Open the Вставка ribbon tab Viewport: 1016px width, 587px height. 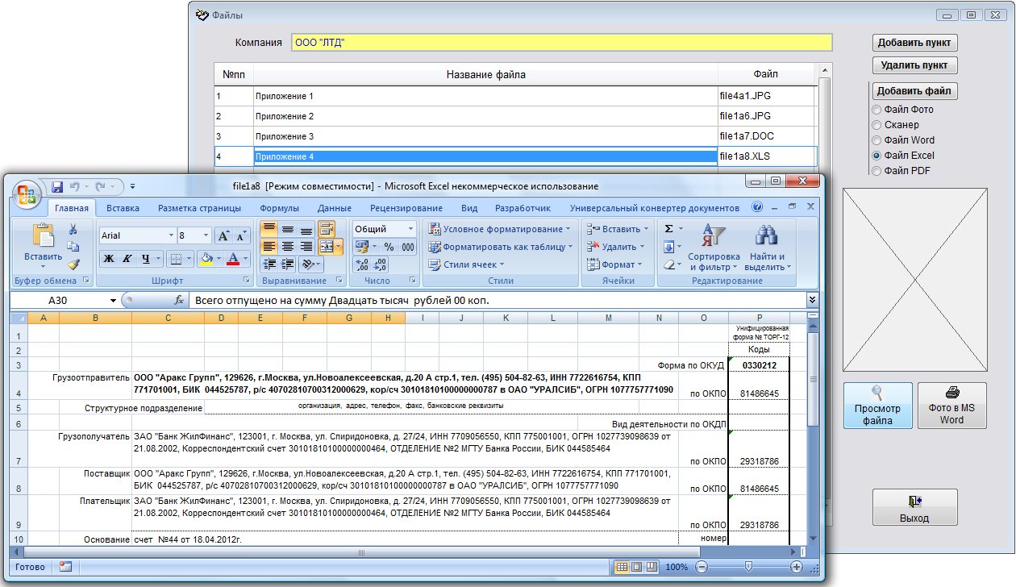point(123,208)
